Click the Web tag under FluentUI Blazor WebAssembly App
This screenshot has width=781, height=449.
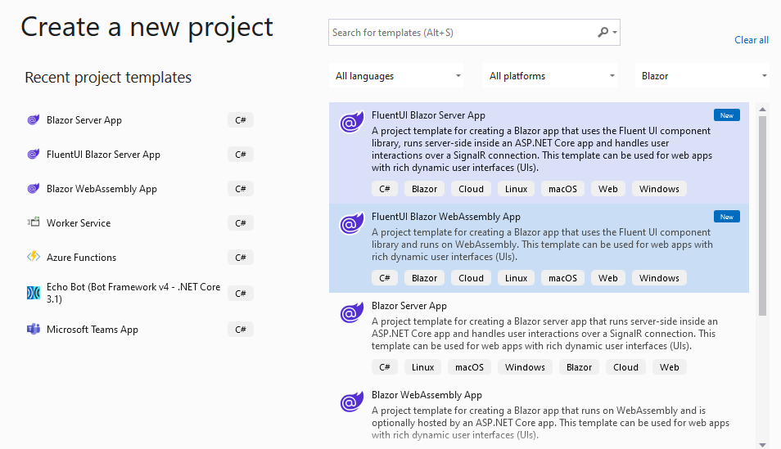click(x=608, y=278)
